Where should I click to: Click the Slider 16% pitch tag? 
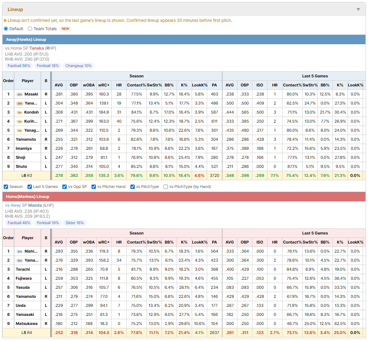click(x=75, y=223)
